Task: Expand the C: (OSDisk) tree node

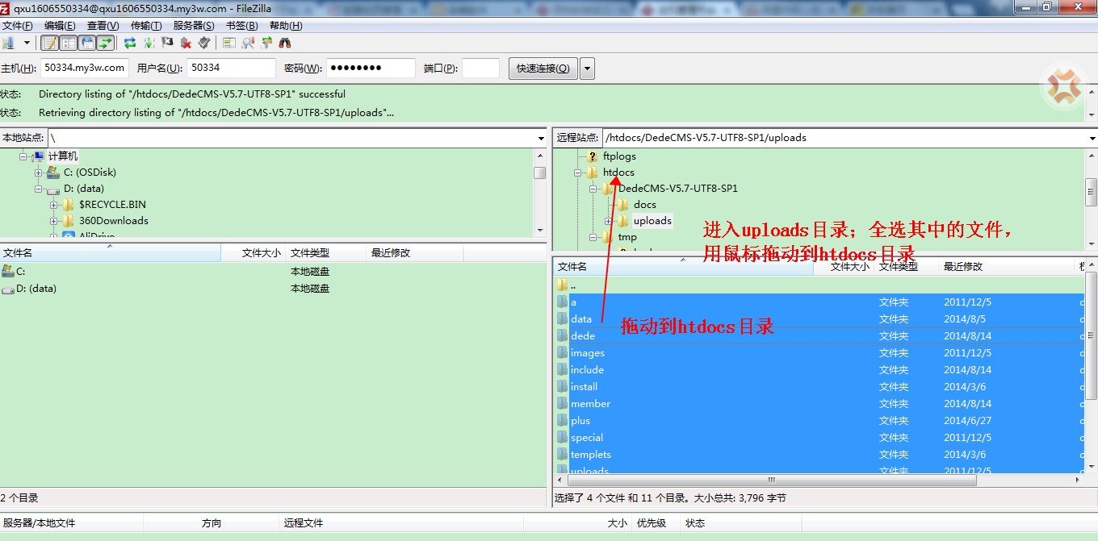Action: tap(39, 173)
